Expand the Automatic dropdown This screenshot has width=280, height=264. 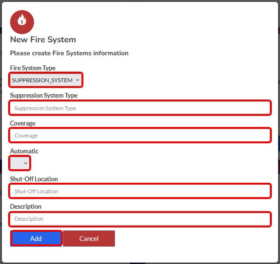pos(20,163)
